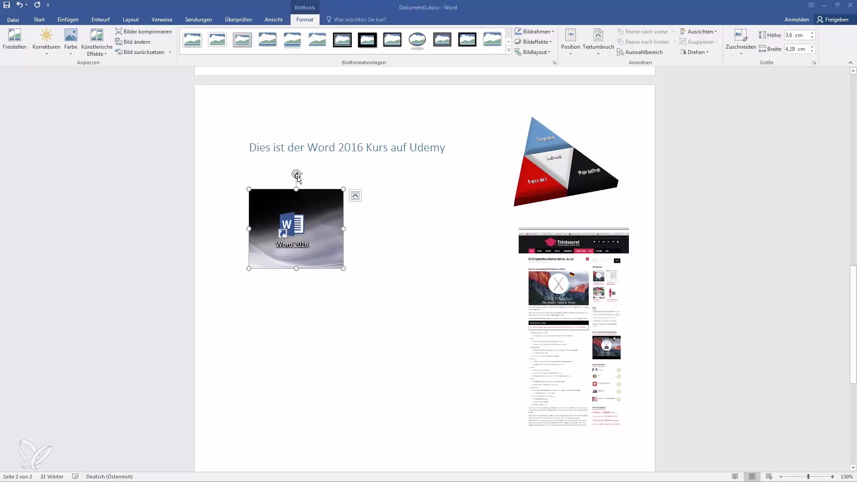
Task: Click the Word 2016 image thumbnail
Action: click(295, 229)
